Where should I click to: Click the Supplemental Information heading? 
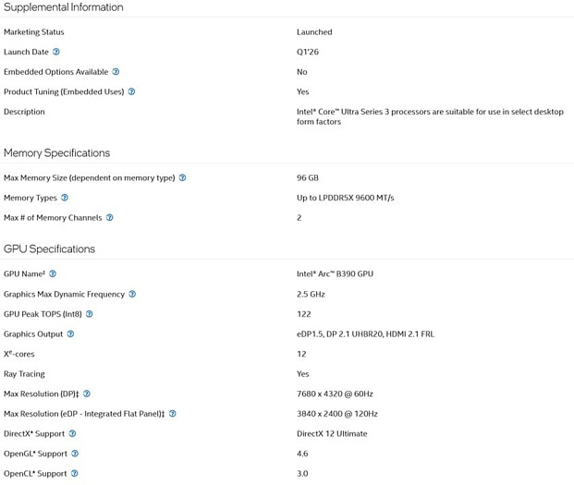64,7
